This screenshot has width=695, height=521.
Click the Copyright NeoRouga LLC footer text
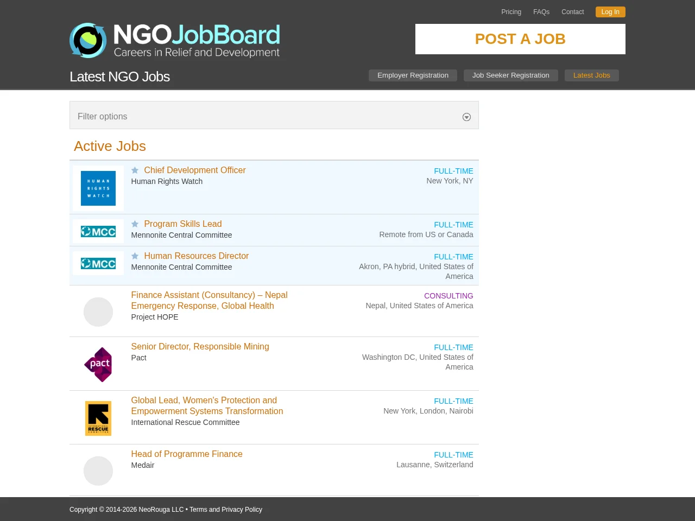(x=127, y=510)
